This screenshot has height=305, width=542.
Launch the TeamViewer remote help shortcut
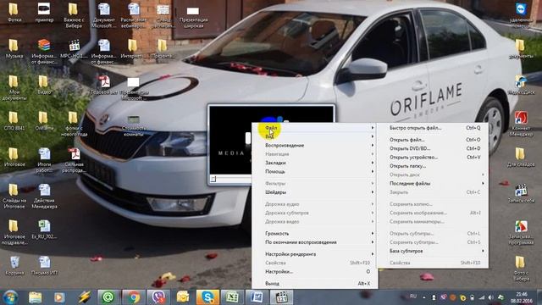(x=521, y=15)
